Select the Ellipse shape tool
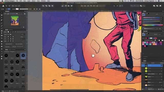164x92 pixels. tap(2, 44)
